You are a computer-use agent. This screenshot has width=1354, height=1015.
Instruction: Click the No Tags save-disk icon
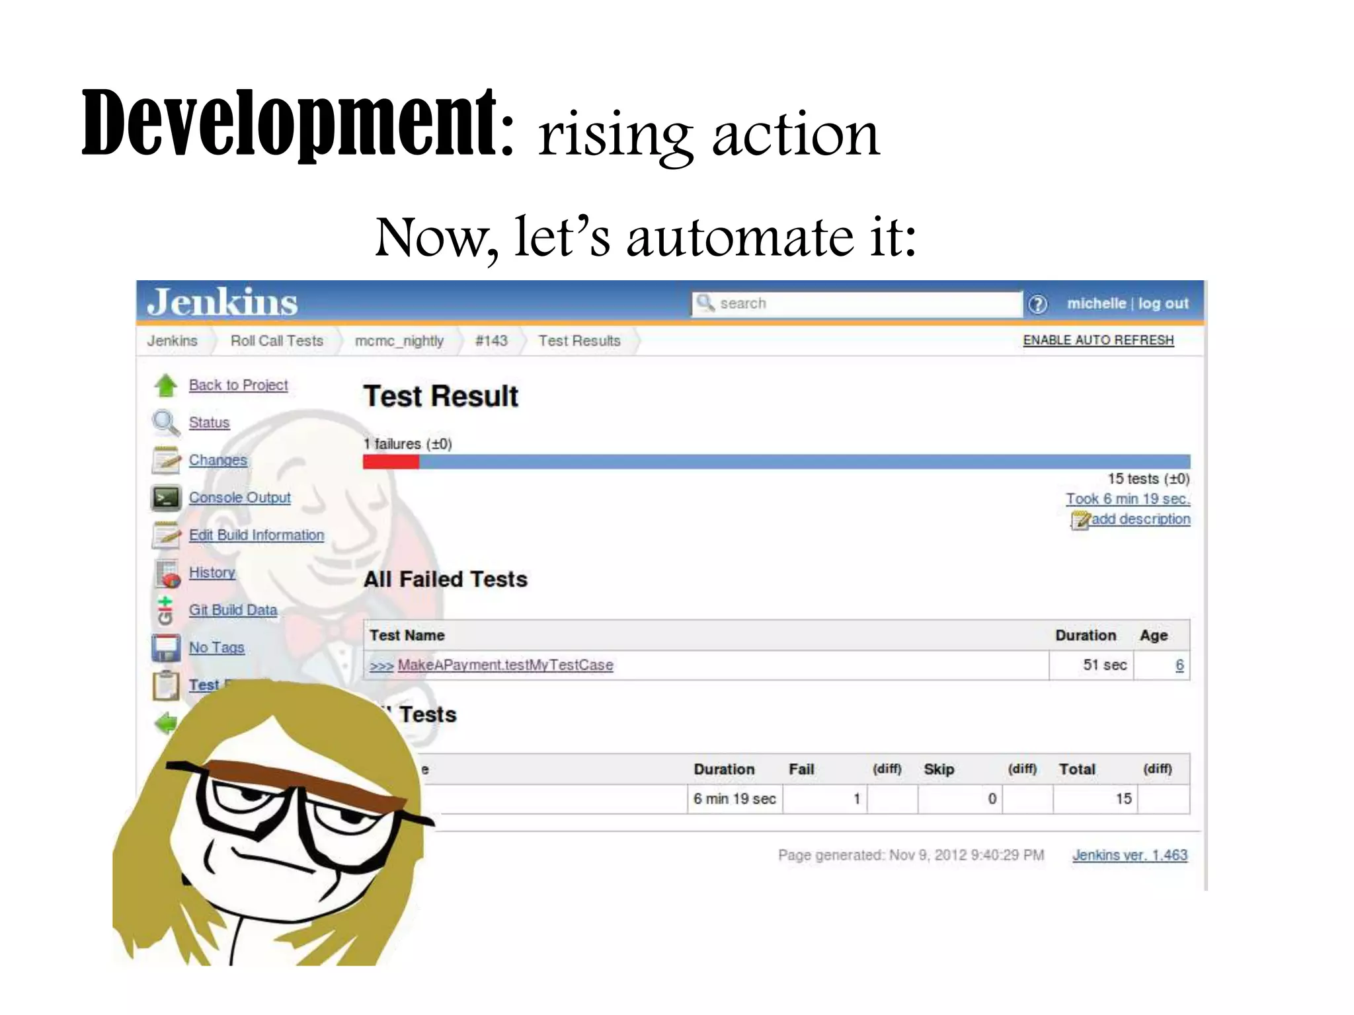pos(165,648)
